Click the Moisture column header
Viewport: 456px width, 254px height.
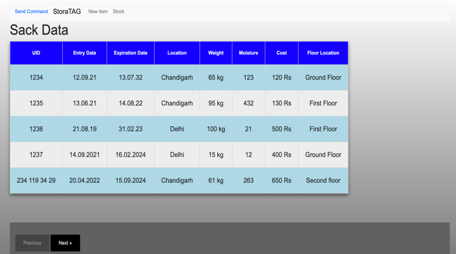[248, 53]
